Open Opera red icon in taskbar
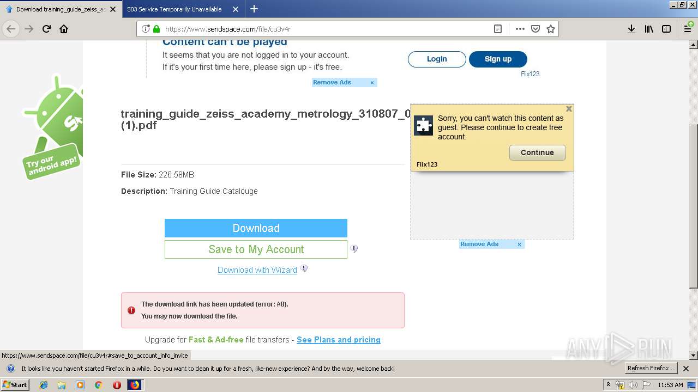 point(117,385)
